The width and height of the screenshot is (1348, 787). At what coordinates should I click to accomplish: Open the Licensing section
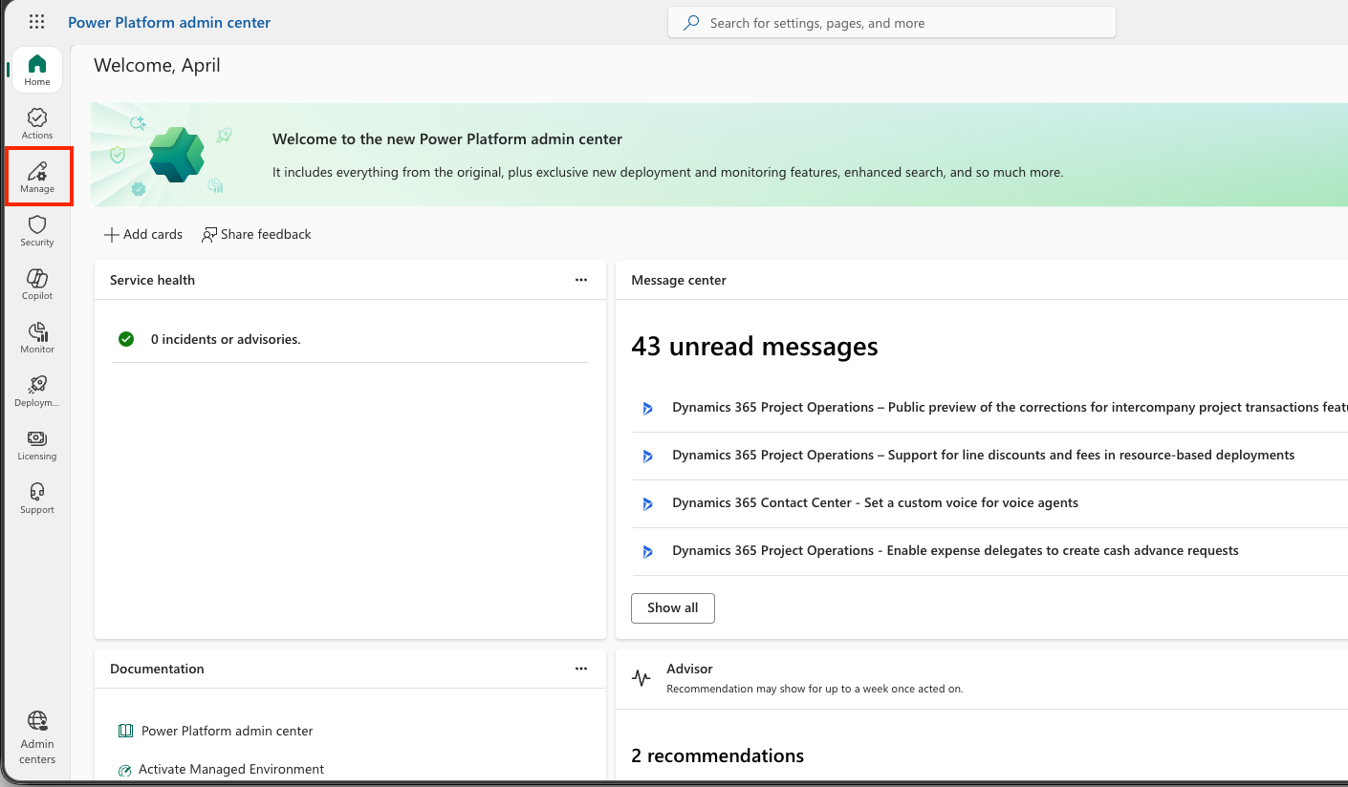click(x=37, y=444)
